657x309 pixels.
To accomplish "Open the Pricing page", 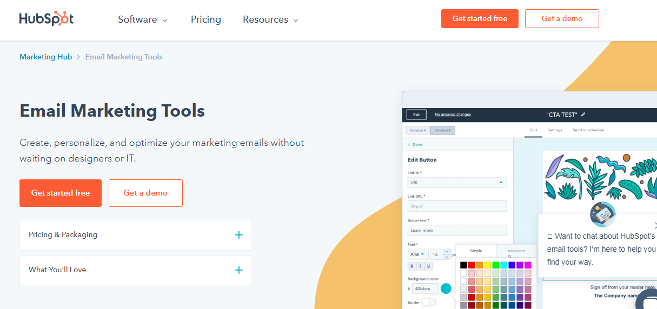I will tap(206, 19).
